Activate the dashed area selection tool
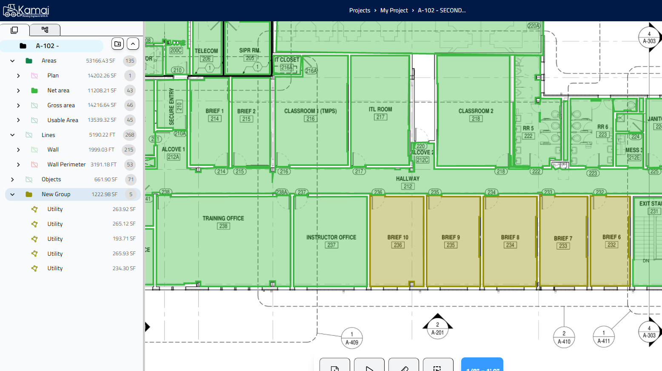 438,366
